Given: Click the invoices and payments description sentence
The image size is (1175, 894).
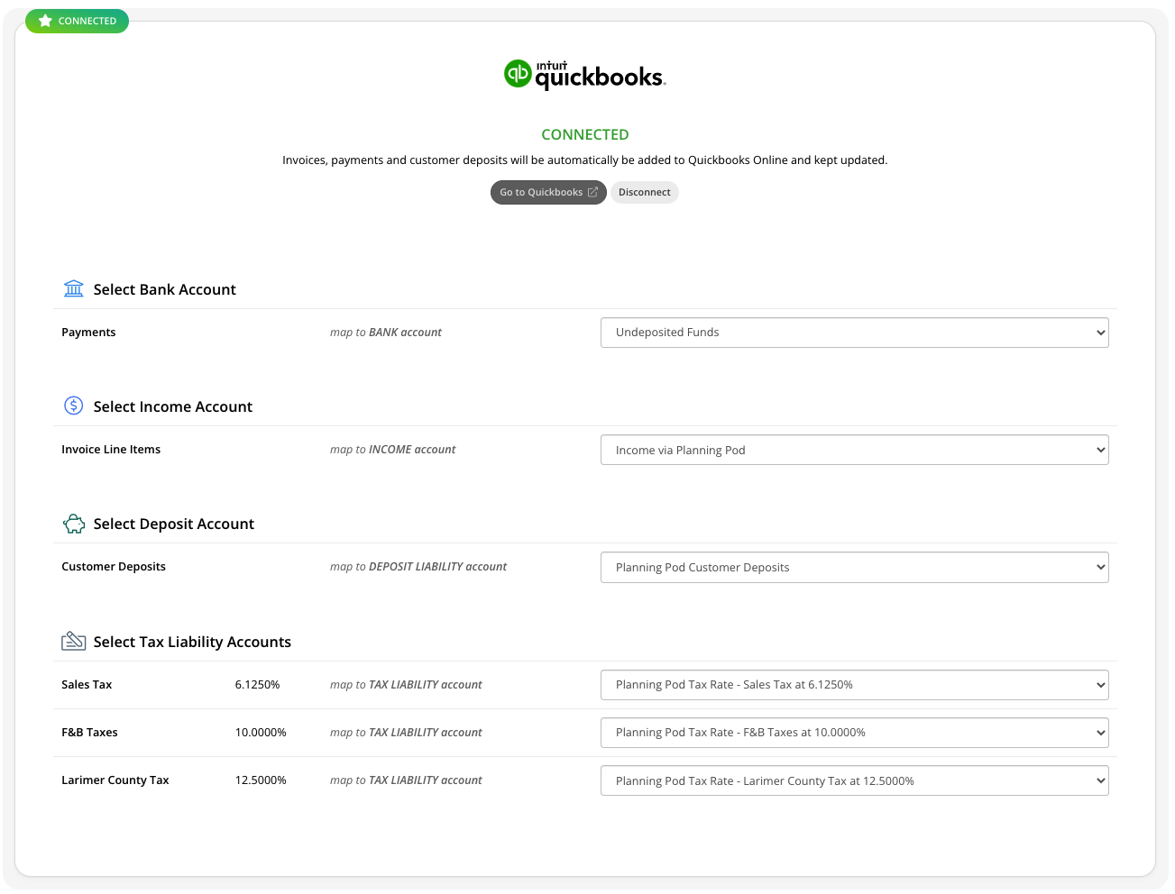Looking at the screenshot, I should coord(585,160).
